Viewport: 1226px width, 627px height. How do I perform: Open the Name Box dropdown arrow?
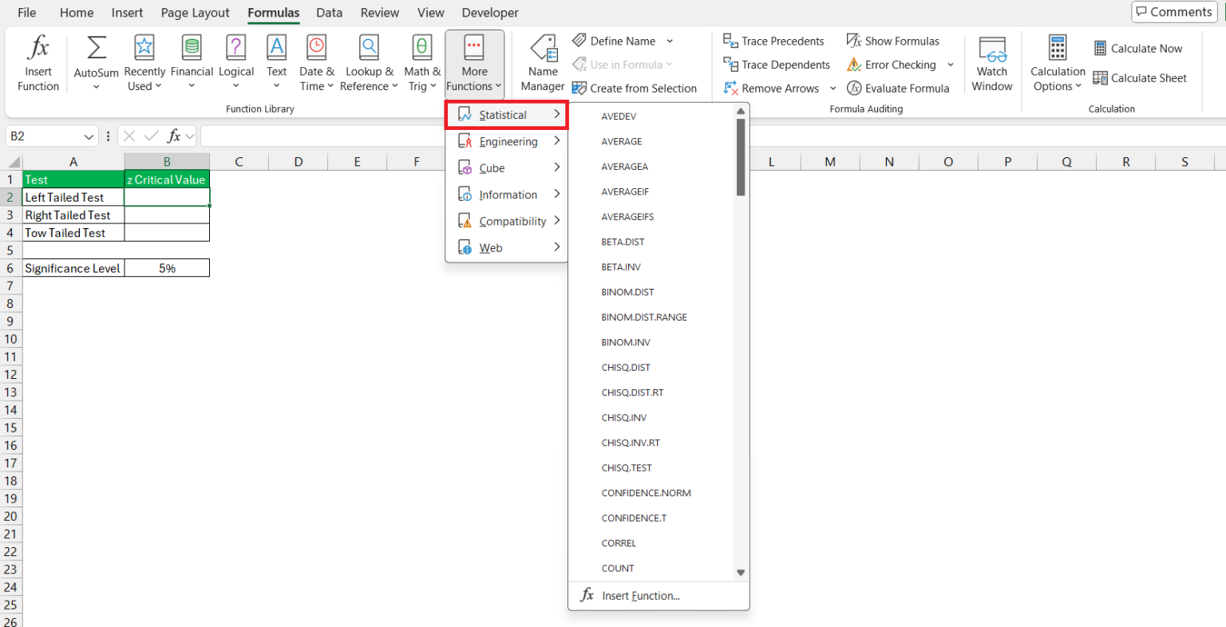[x=89, y=136]
